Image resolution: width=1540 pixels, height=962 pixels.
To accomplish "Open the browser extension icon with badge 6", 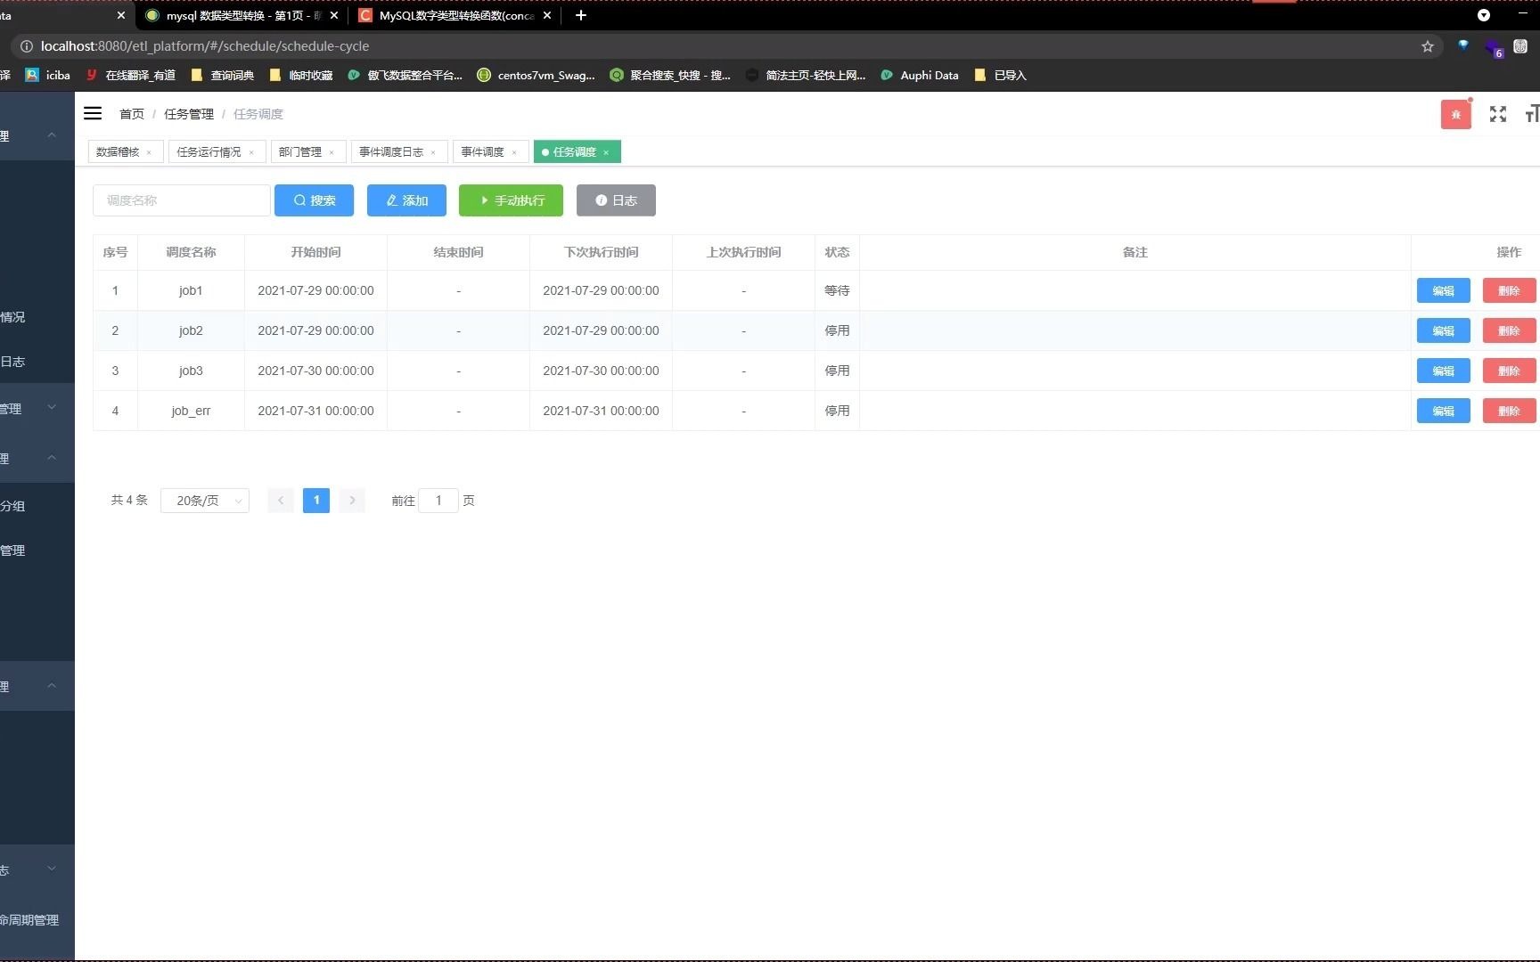I will pyautogui.click(x=1494, y=47).
